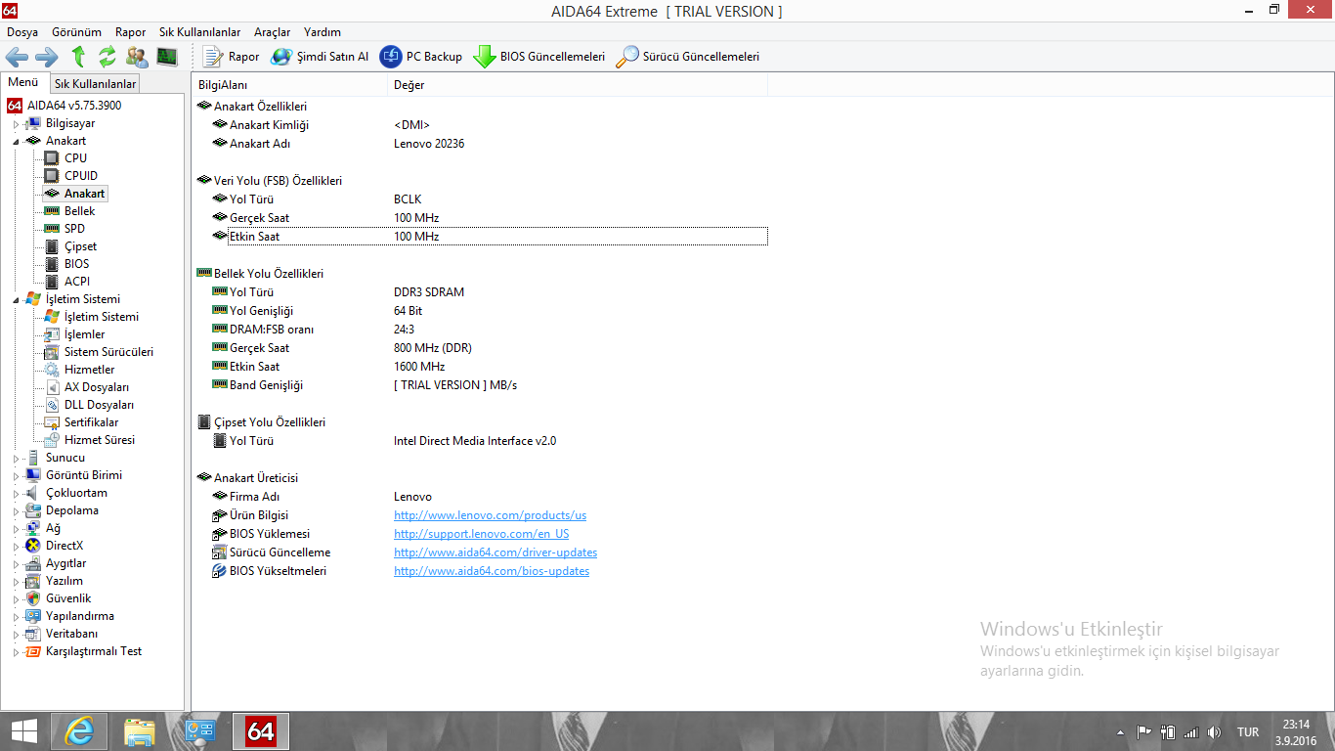The image size is (1335, 751).
Task: Select İşlemler in the tree
Action: click(x=84, y=334)
